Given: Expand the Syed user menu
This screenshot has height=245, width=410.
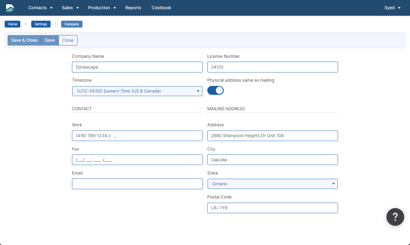Looking at the screenshot, I should click(x=392, y=8).
